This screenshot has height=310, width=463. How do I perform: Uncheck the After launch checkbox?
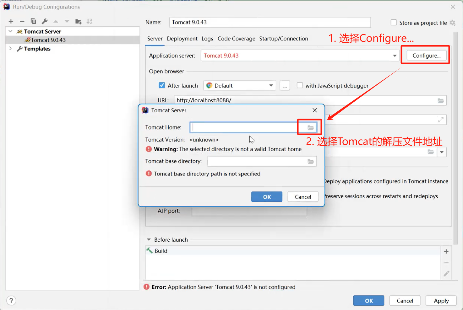pos(162,85)
